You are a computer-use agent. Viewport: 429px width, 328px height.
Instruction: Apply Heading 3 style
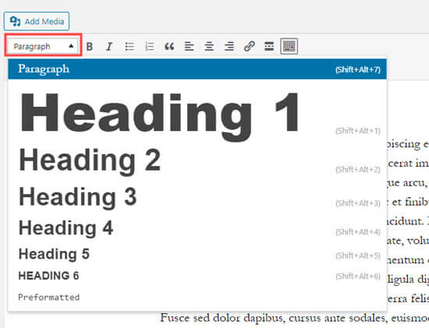197,197
